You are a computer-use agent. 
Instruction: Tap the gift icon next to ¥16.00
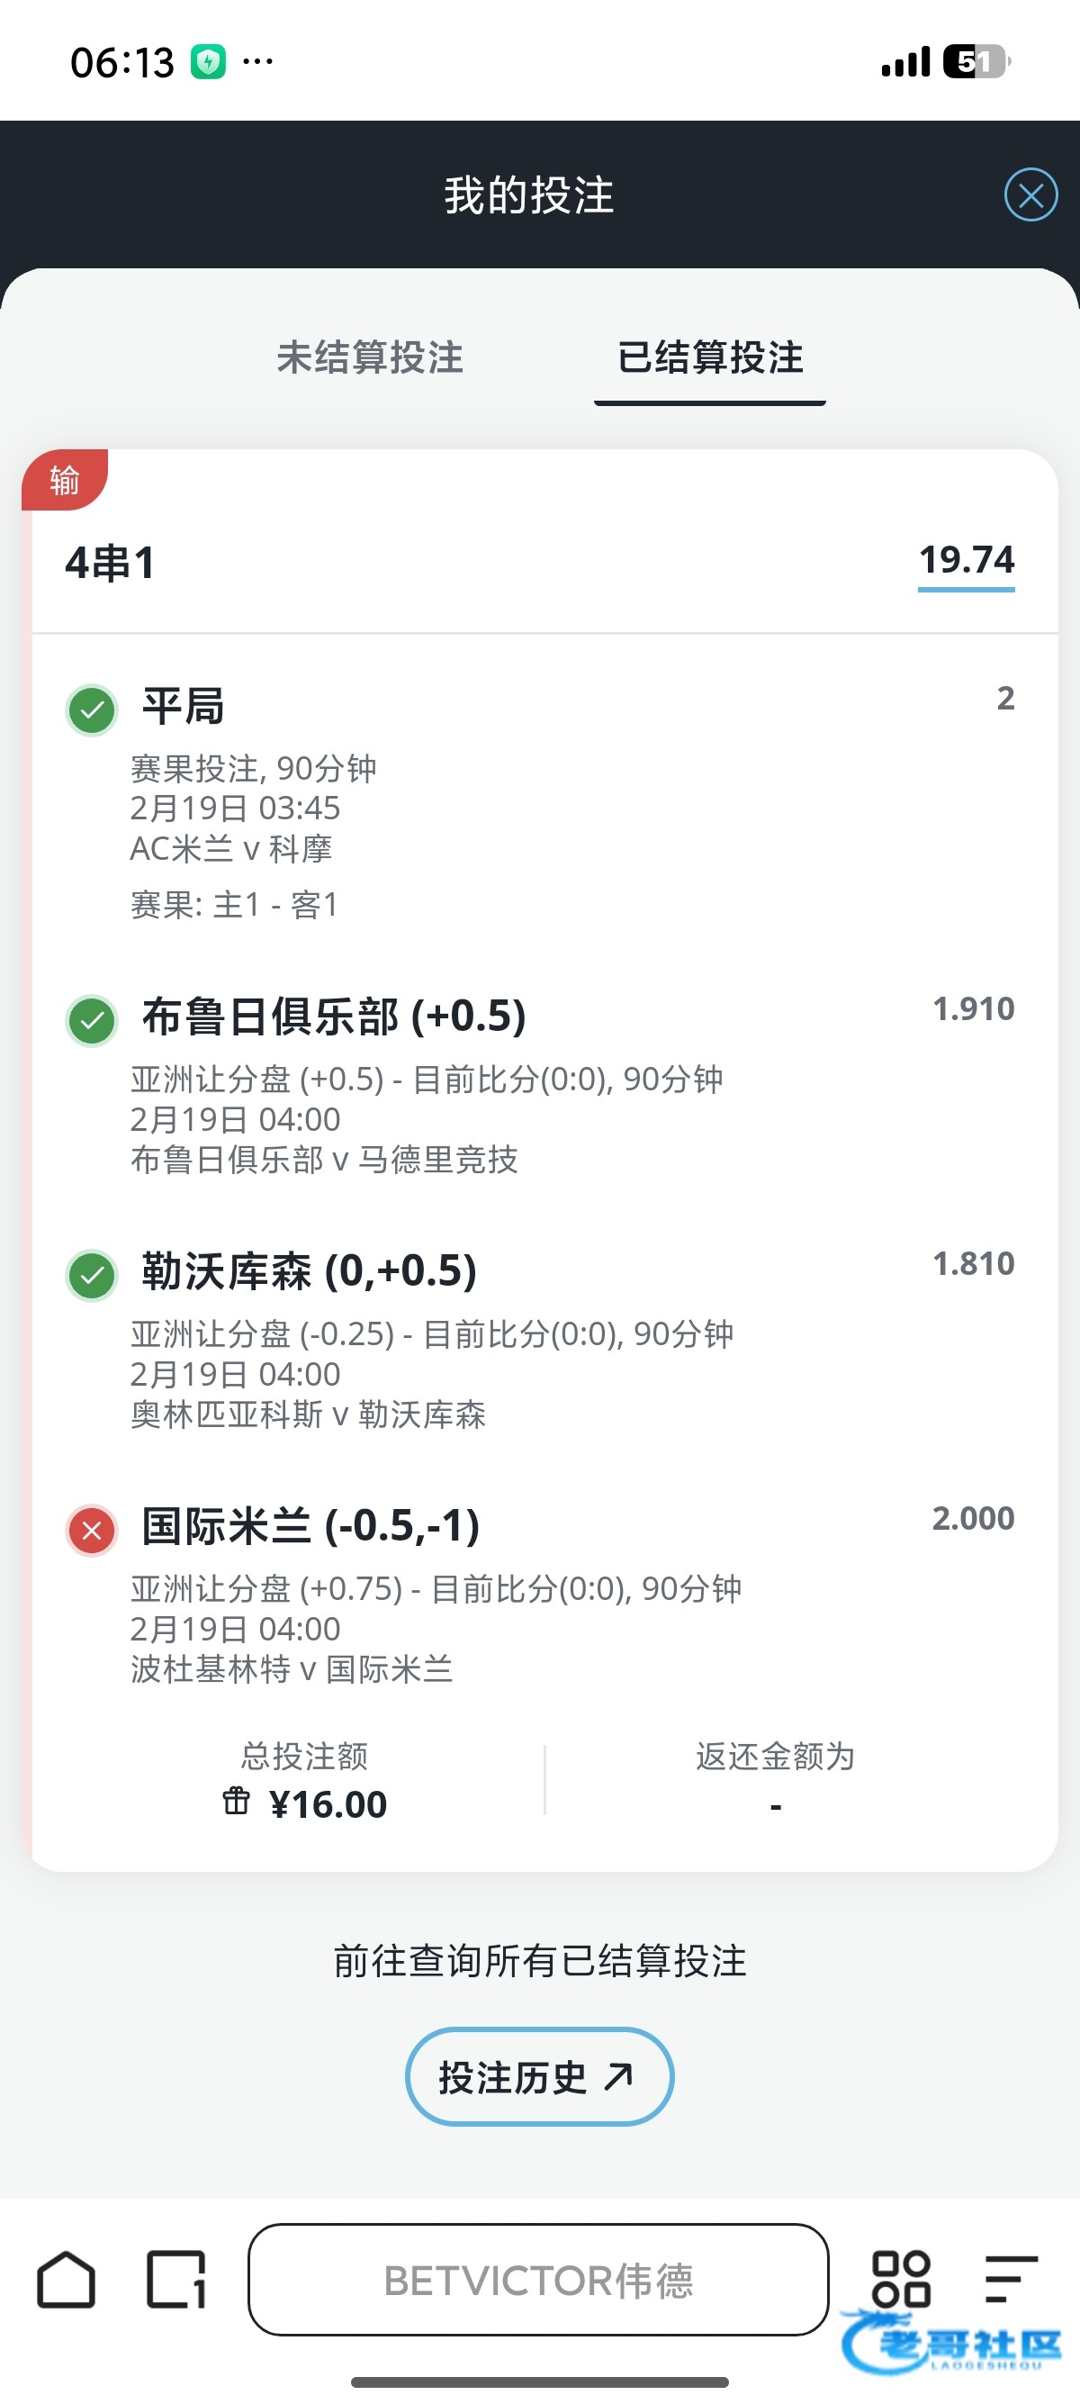tap(236, 1800)
